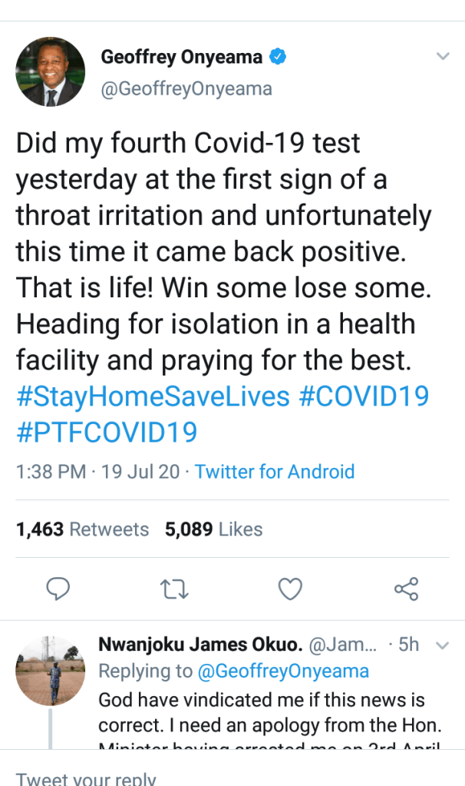
Task: Open the reply's options chevron
Action: click(441, 645)
